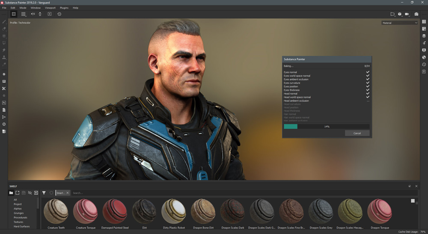Open the perspective view mode dropdown
Screen dimensions: 428x234
pyautogui.click(x=392, y=14)
